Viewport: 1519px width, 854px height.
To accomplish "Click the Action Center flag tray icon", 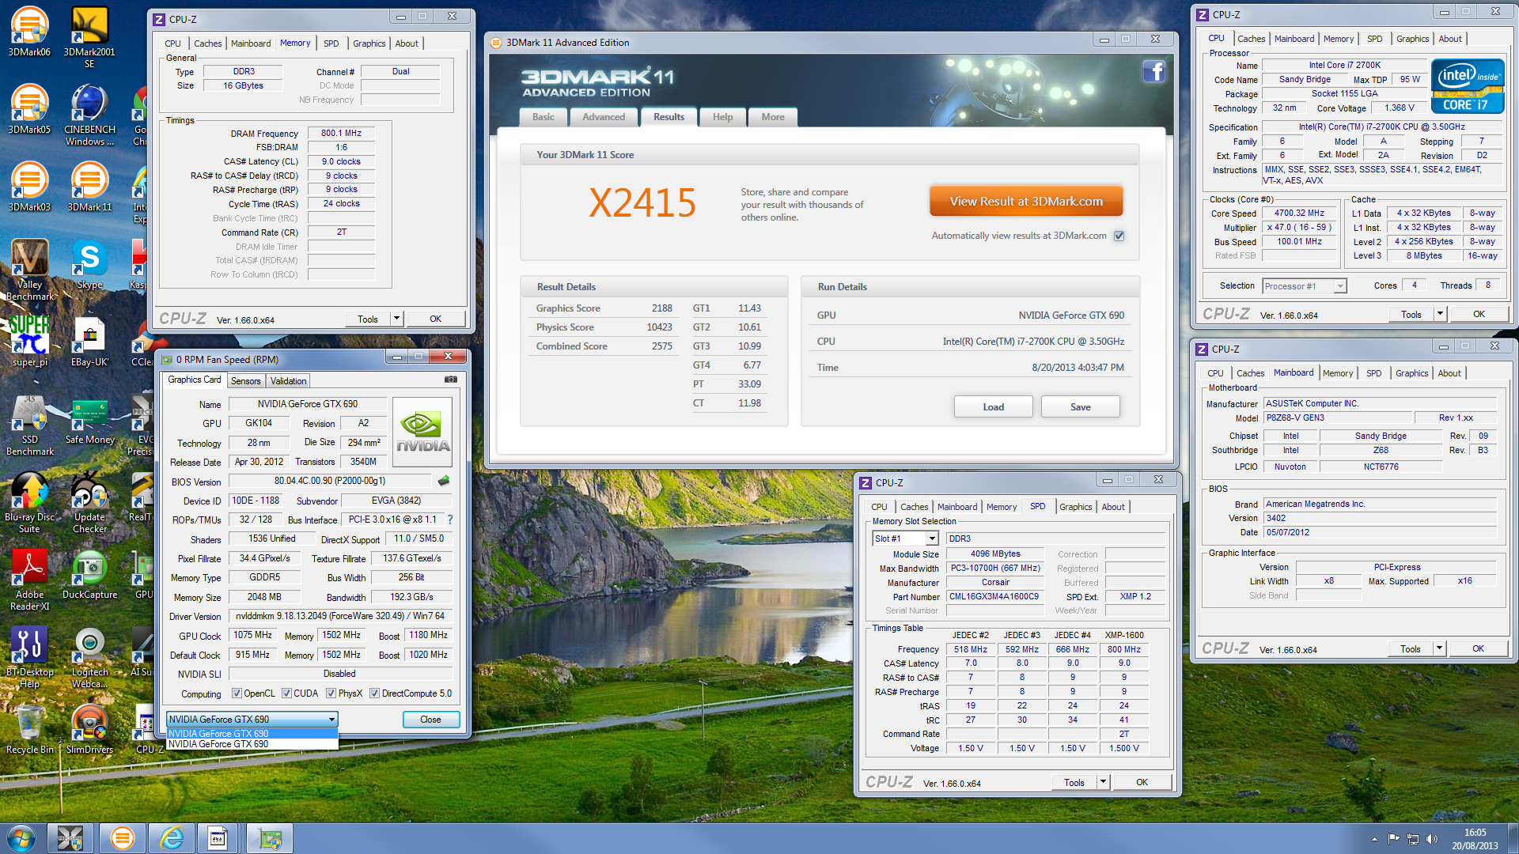I will pyautogui.click(x=1393, y=839).
